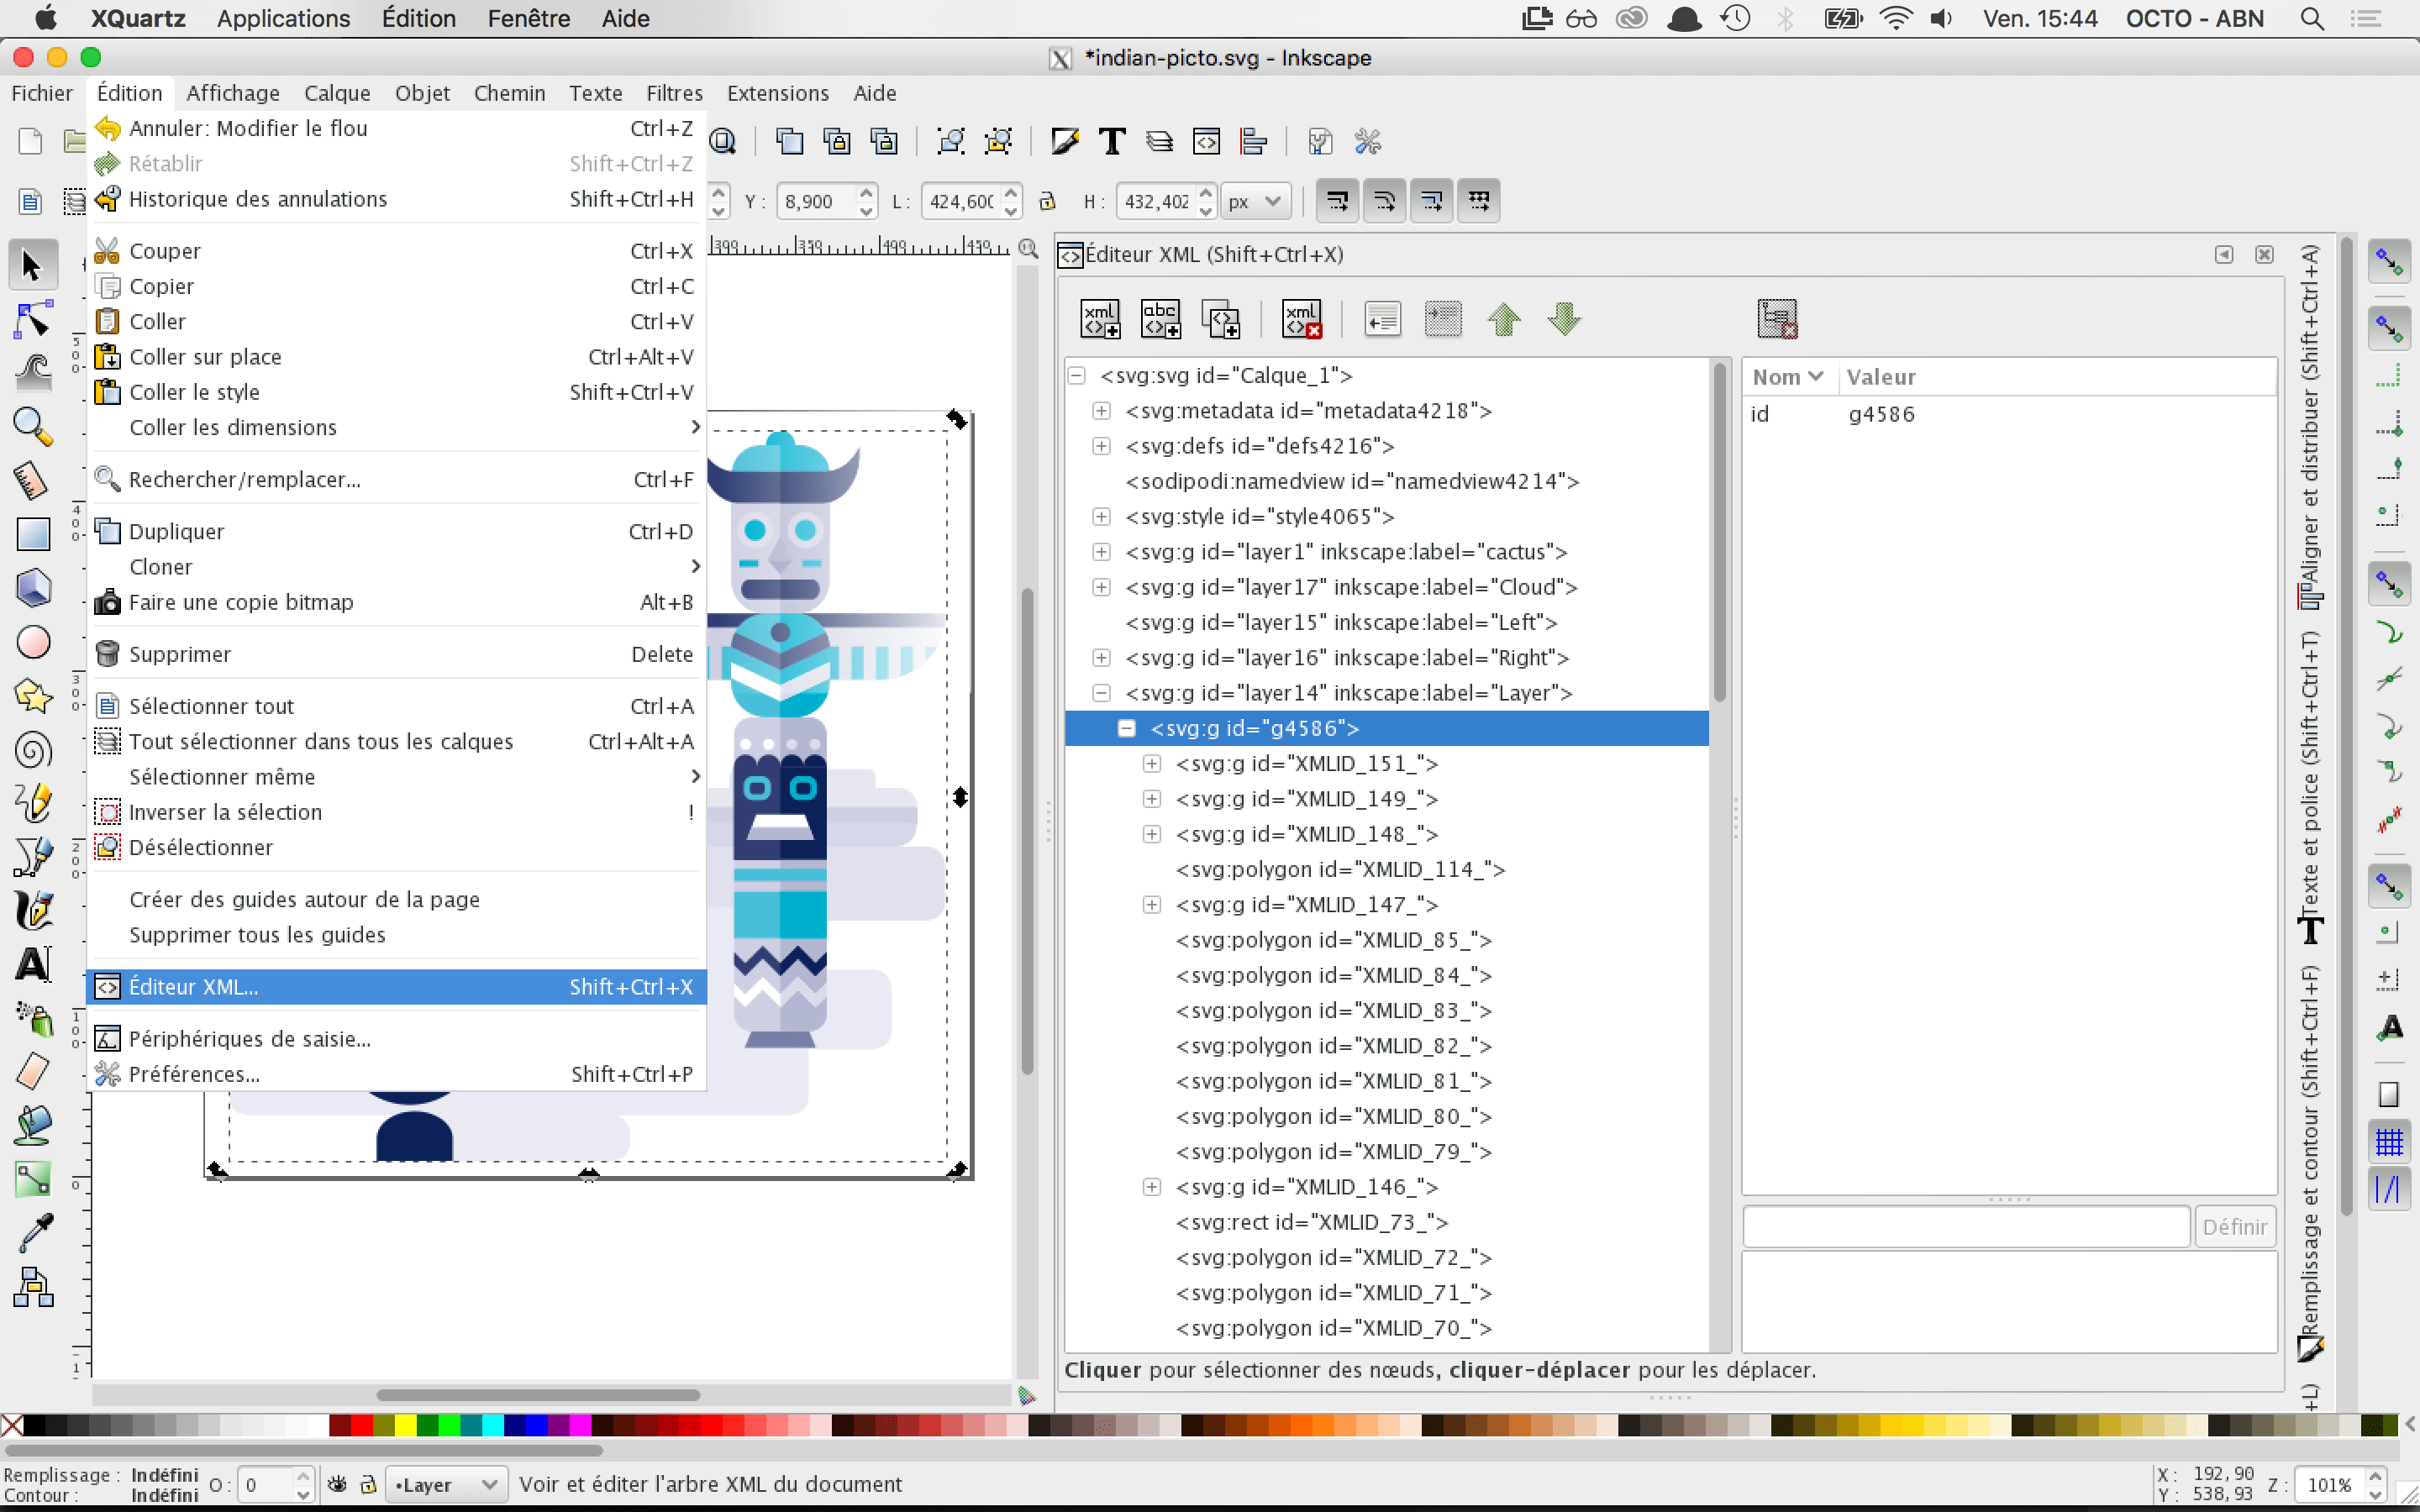Pick the yellow palette swatch
The height and width of the screenshot is (1512, 2420).
405,1424
